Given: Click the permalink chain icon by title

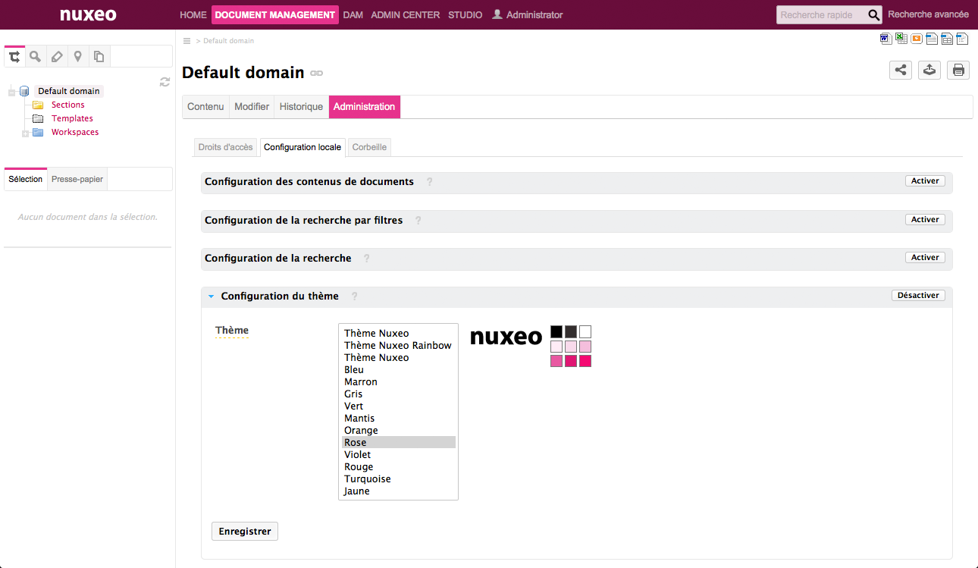Looking at the screenshot, I should point(317,74).
